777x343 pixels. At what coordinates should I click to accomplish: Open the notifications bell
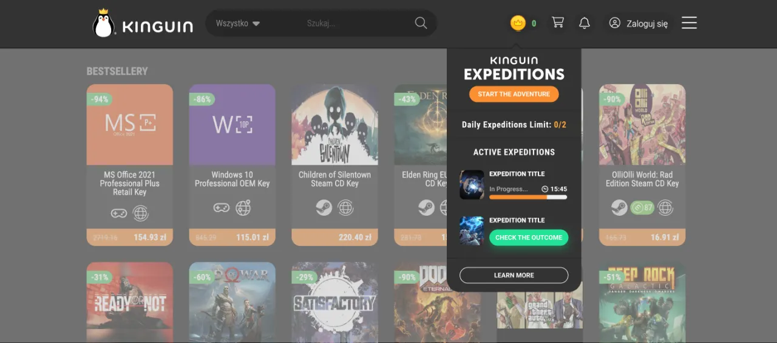[x=585, y=23]
